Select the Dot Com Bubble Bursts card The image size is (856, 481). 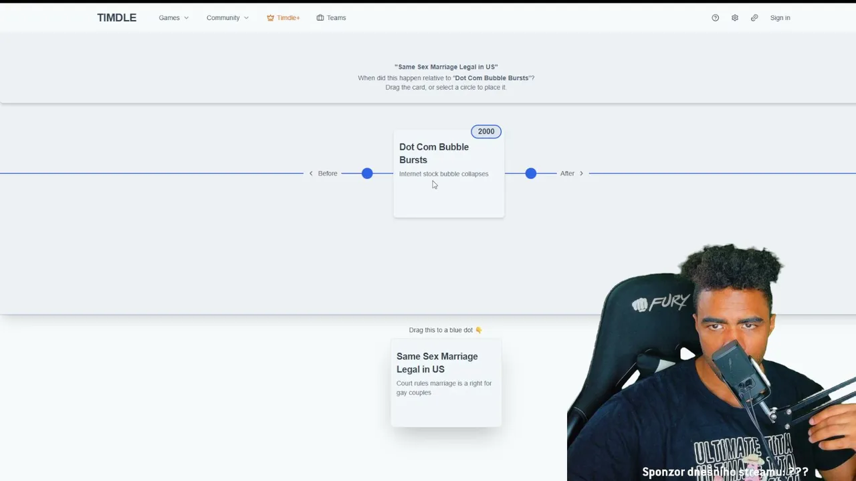pyautogui.click(x=449, y=174)
